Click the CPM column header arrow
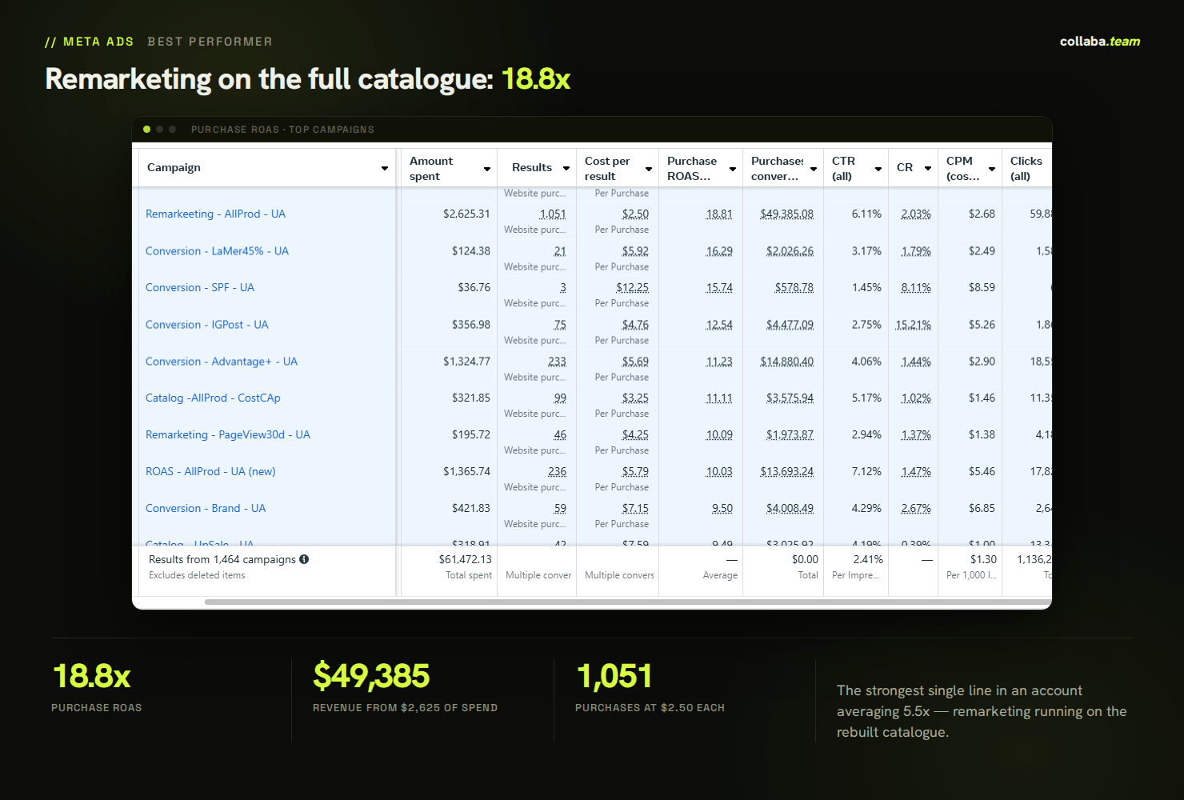 point(992,169)
